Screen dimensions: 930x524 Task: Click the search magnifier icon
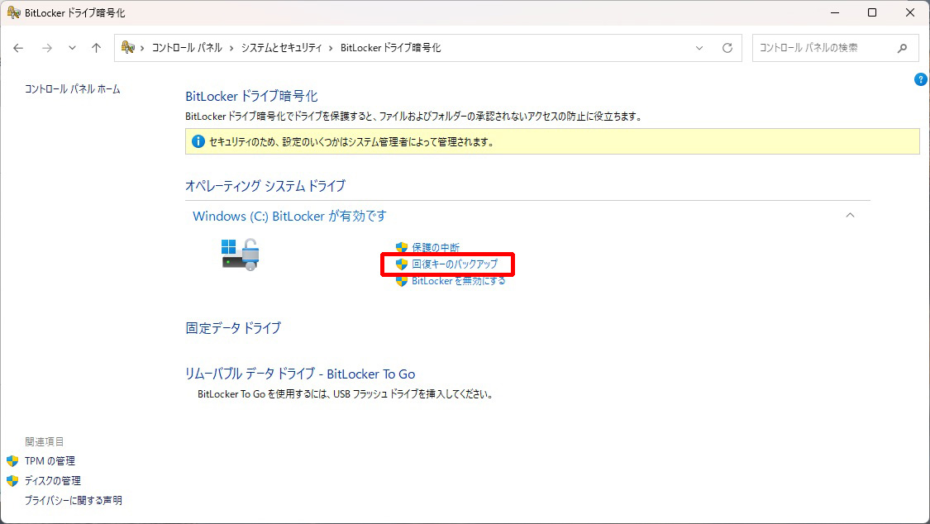click(902, 48)
